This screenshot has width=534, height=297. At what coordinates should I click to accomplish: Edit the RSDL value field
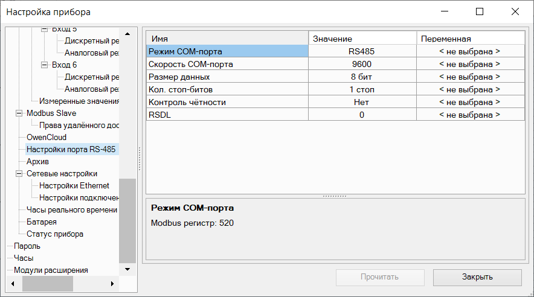pos(361,115)
